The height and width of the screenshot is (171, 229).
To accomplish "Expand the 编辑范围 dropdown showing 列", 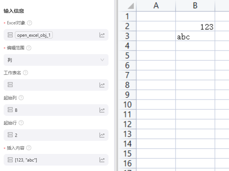I will point(56,60).
